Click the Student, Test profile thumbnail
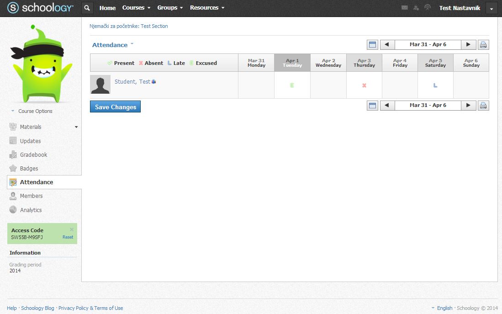The height and width of the screenshot is (314, 502). point(100,85)
